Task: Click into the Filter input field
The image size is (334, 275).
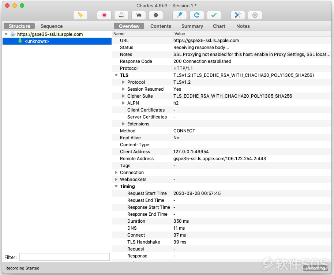Action: pos(64,257)
